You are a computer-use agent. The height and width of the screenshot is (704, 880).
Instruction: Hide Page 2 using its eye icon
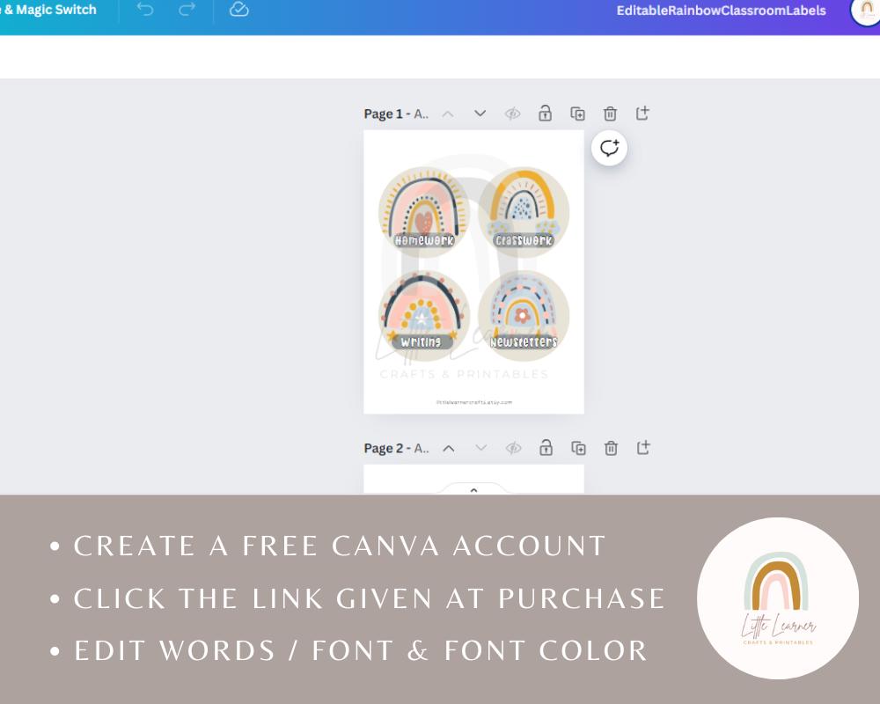pos(514,448)
